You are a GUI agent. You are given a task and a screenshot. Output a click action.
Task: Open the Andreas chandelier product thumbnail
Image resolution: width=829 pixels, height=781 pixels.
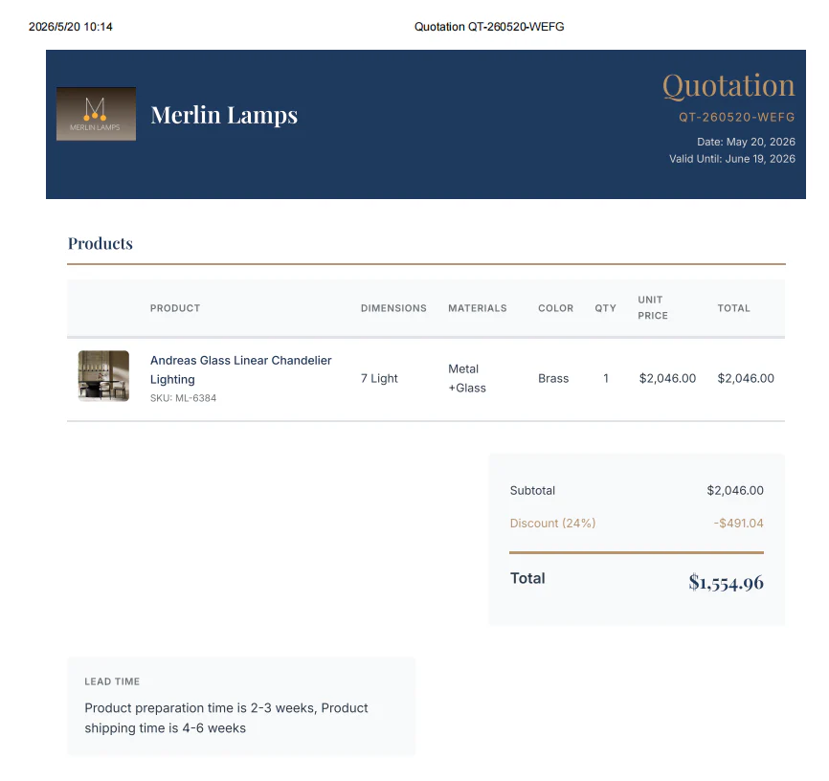click(103, 376)
